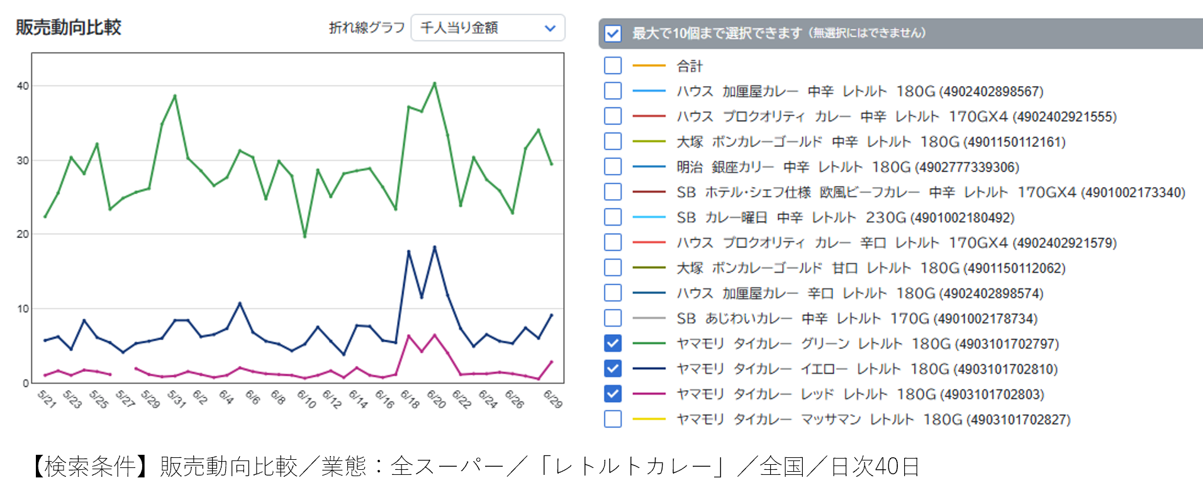Uncheck ヤマモリ タイカレー イエロー checkbox
1203x495 pixels.
612,368
